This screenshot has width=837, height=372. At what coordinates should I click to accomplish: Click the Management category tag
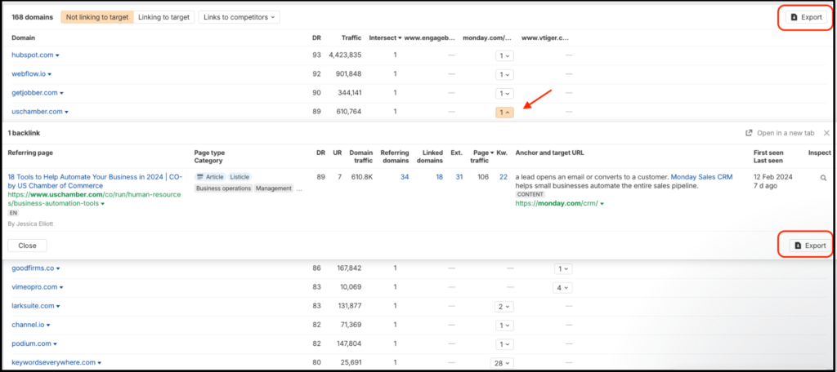[273, 188]
